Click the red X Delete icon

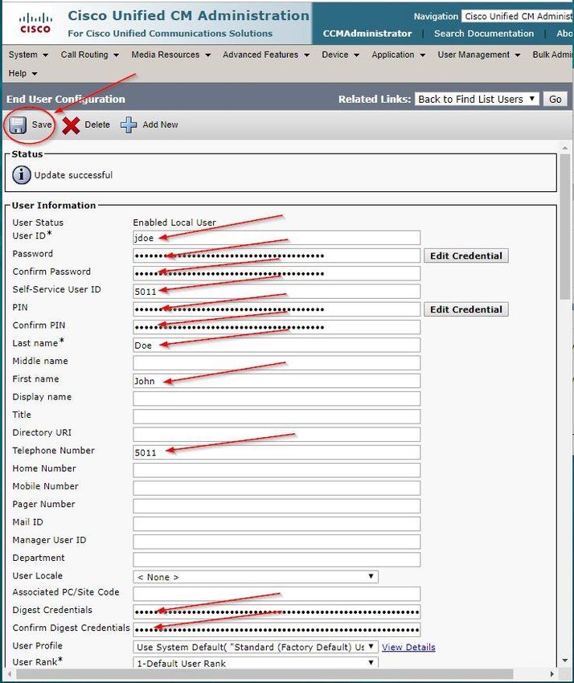tap(71, 125)
